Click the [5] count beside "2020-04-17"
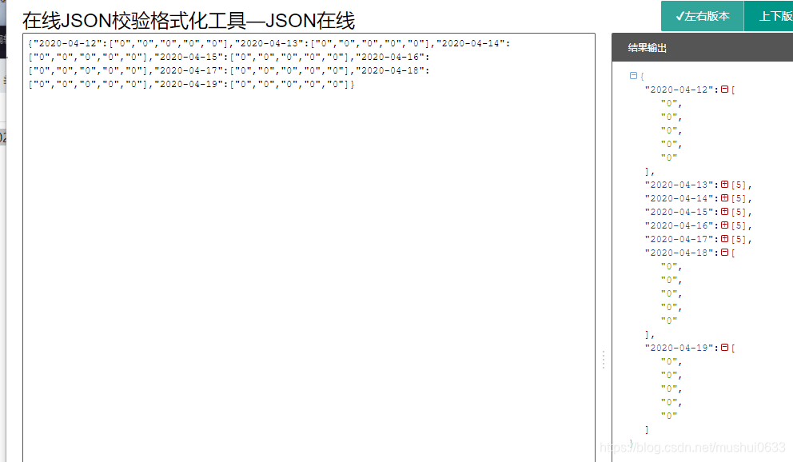 739,239
